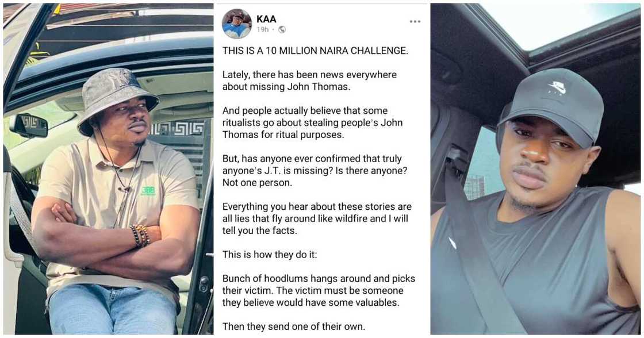Click the circular avatar next to KAA
Screen dimensions: 644x338
236,24
